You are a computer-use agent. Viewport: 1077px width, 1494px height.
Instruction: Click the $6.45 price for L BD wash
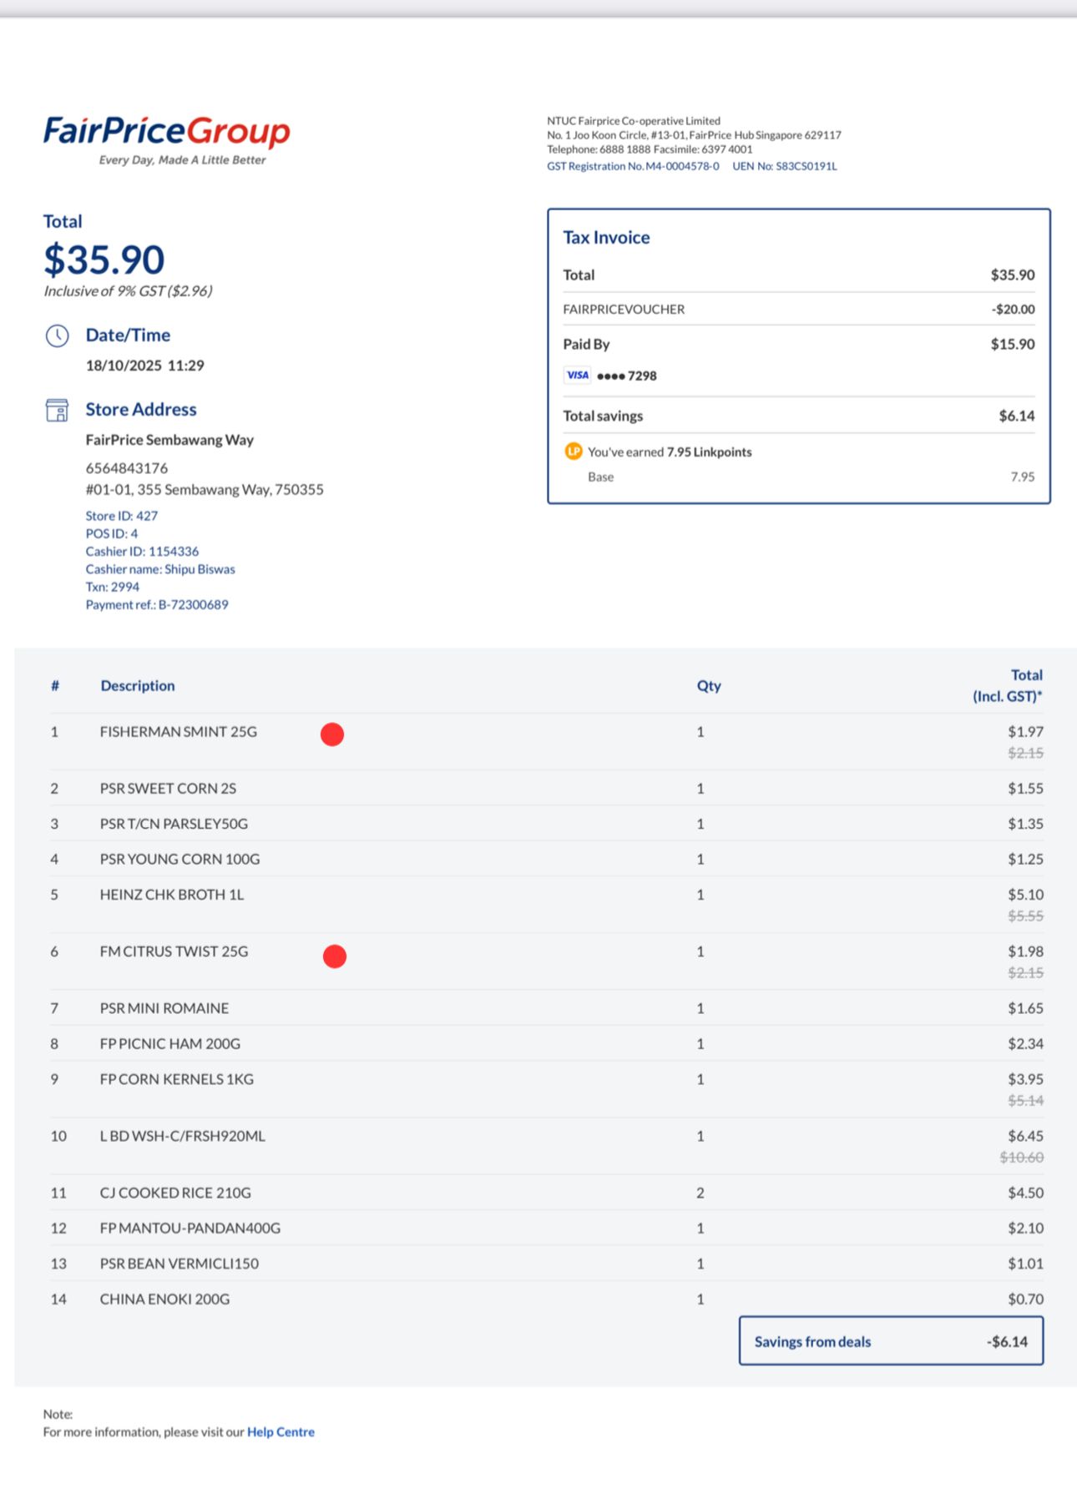1025,1136
